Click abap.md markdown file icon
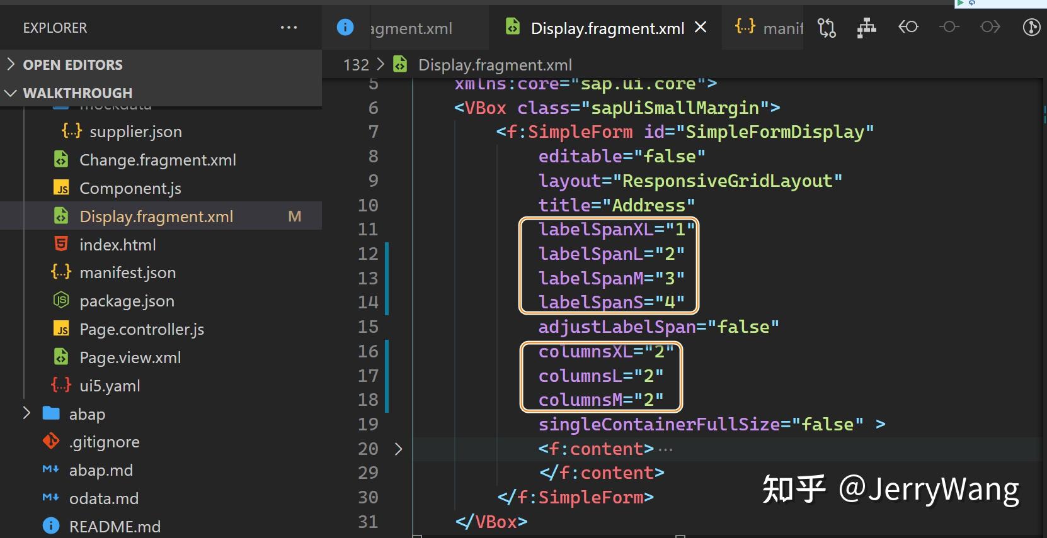 [51, 469]
